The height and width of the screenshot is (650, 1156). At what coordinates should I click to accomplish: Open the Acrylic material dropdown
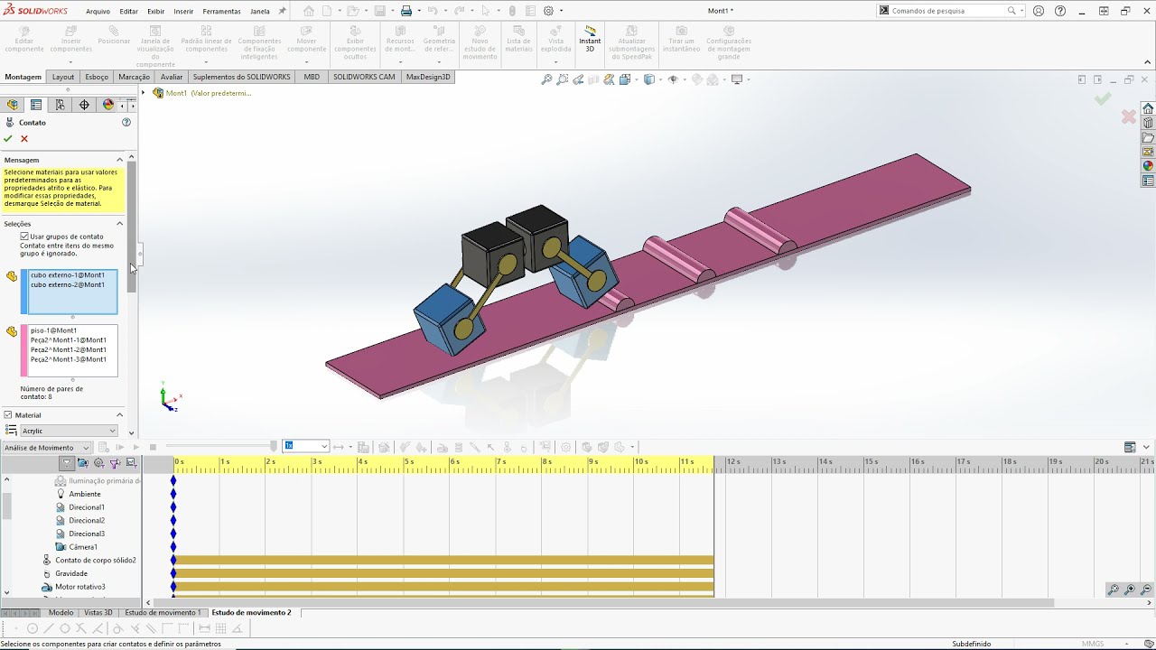point(69,432)
